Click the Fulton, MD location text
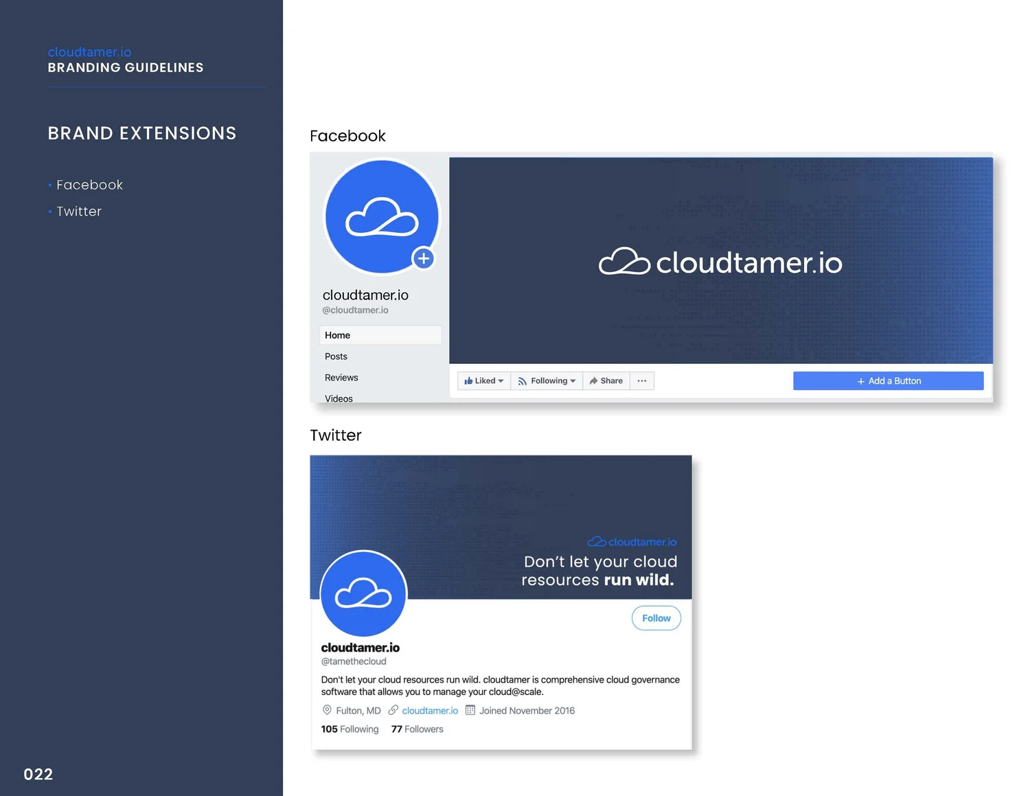 click(x=358, y=711)
